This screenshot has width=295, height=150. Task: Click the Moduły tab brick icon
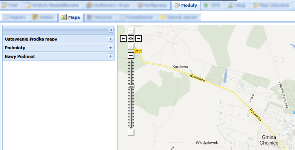[x=176, y=5]
